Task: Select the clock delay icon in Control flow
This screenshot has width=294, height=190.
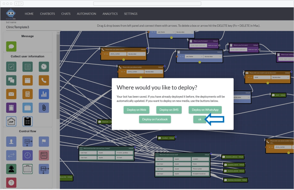Action: click(27, 155)
